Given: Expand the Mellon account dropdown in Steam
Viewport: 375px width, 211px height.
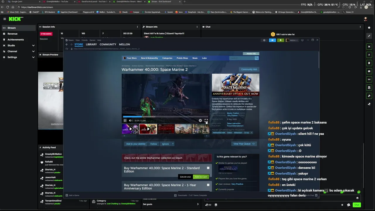Looking at the screenshot, I should coord(292,40).
